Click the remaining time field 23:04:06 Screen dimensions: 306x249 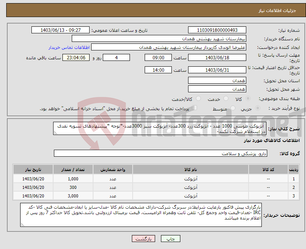(x=76, y=57)
